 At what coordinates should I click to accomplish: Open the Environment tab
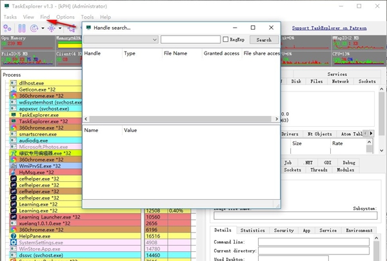(x=359, y=230)
